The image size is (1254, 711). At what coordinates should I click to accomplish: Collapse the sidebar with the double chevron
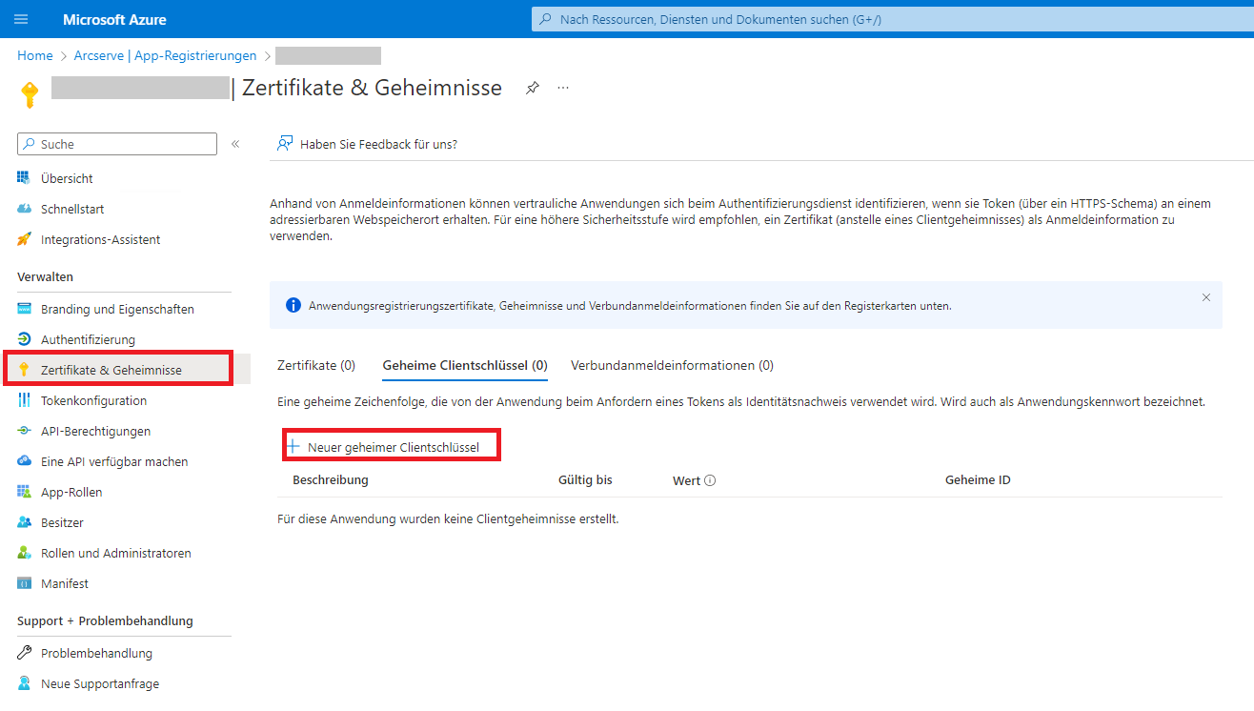point(235,144)
